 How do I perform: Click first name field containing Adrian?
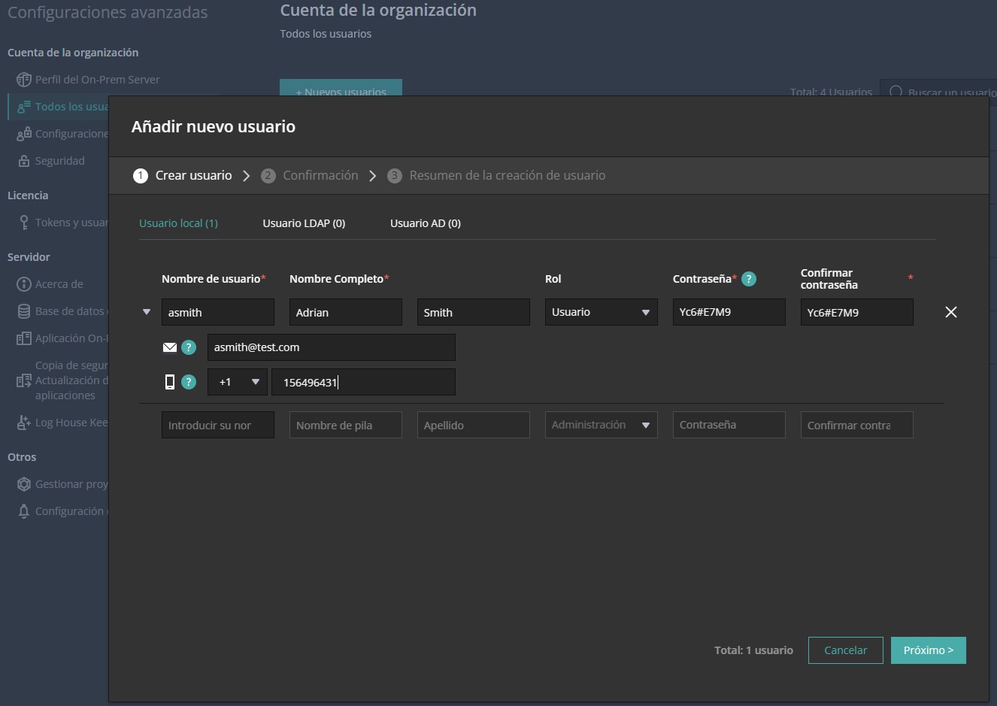coord(346,312)
